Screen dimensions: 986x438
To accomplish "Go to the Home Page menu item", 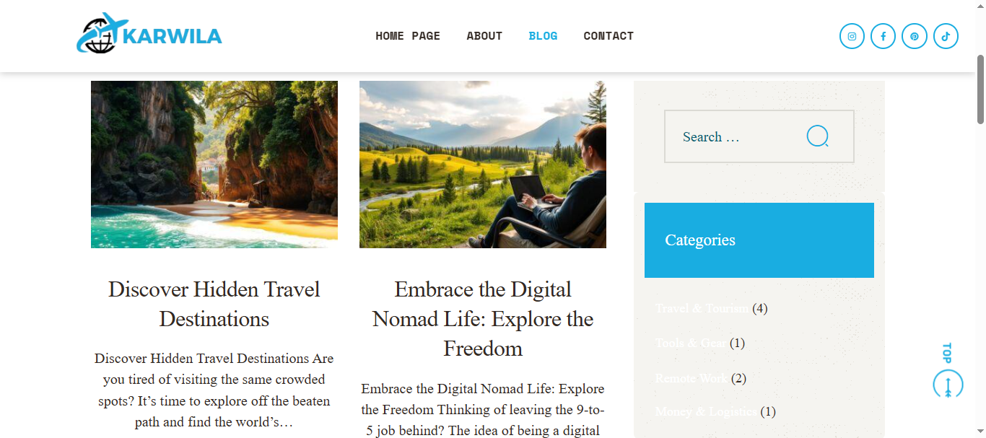I will click(x=408, y=36).
